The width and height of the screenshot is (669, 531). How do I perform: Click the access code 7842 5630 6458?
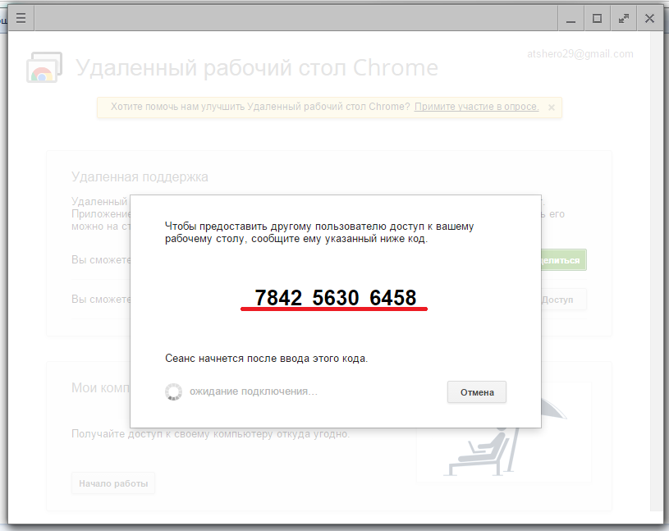pyautogui.click(x=335, y=298)
